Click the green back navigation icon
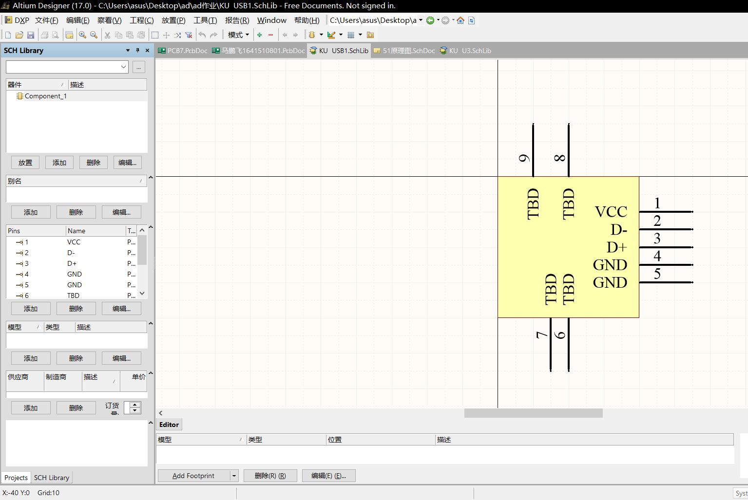The width and height of the screenshot is (748, 500). (x=430, y=20)
